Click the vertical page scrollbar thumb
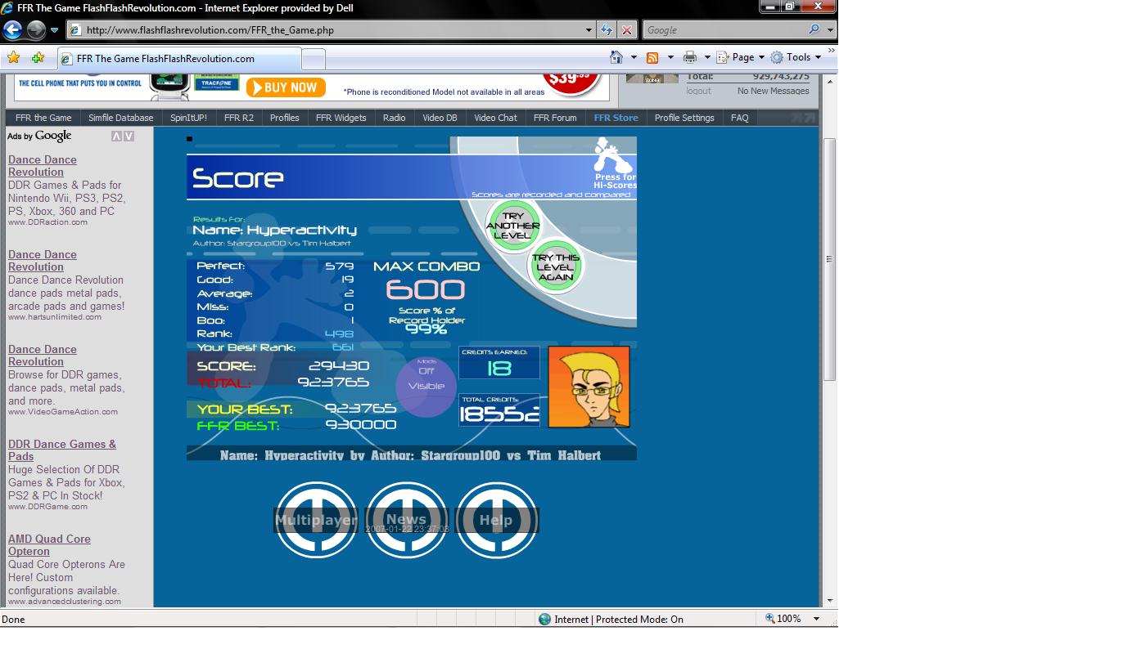This screenshot has height=658, width=1128. [829, 259]
